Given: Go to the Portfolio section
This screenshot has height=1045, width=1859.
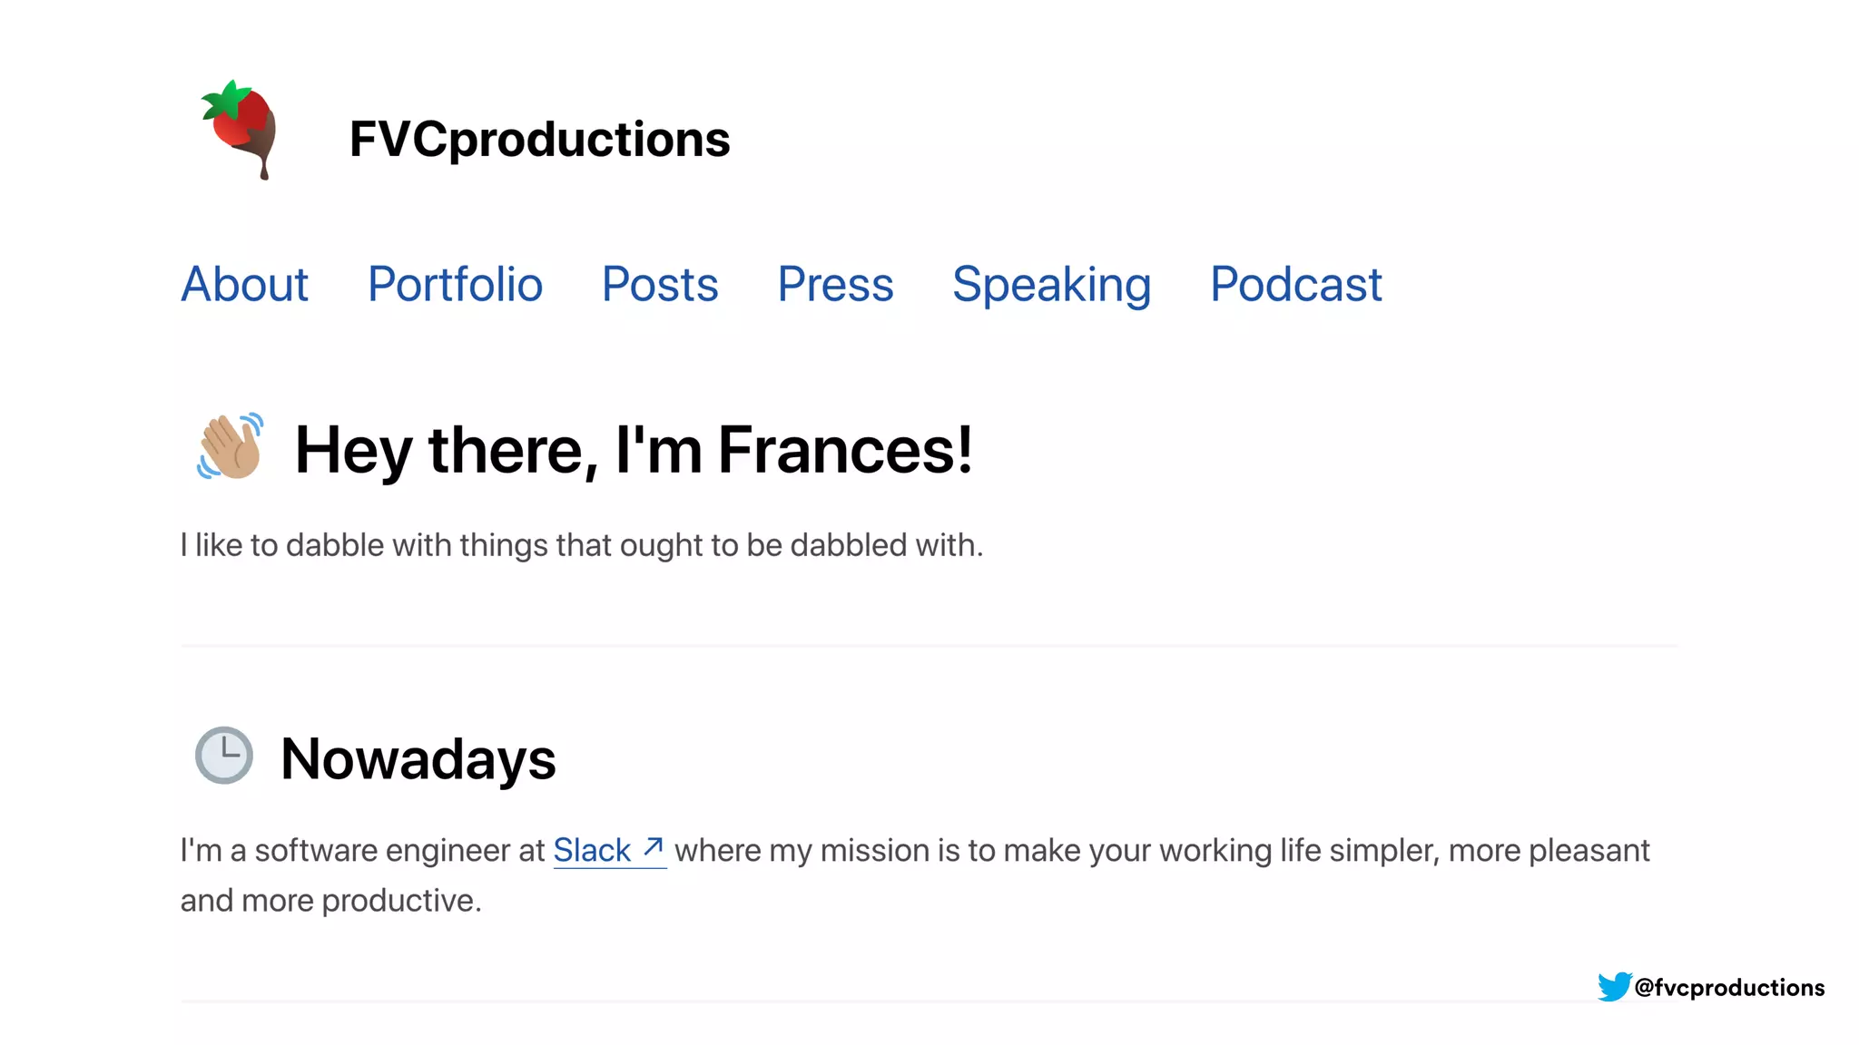Looking at the screenshot, I should coord(455,285).
